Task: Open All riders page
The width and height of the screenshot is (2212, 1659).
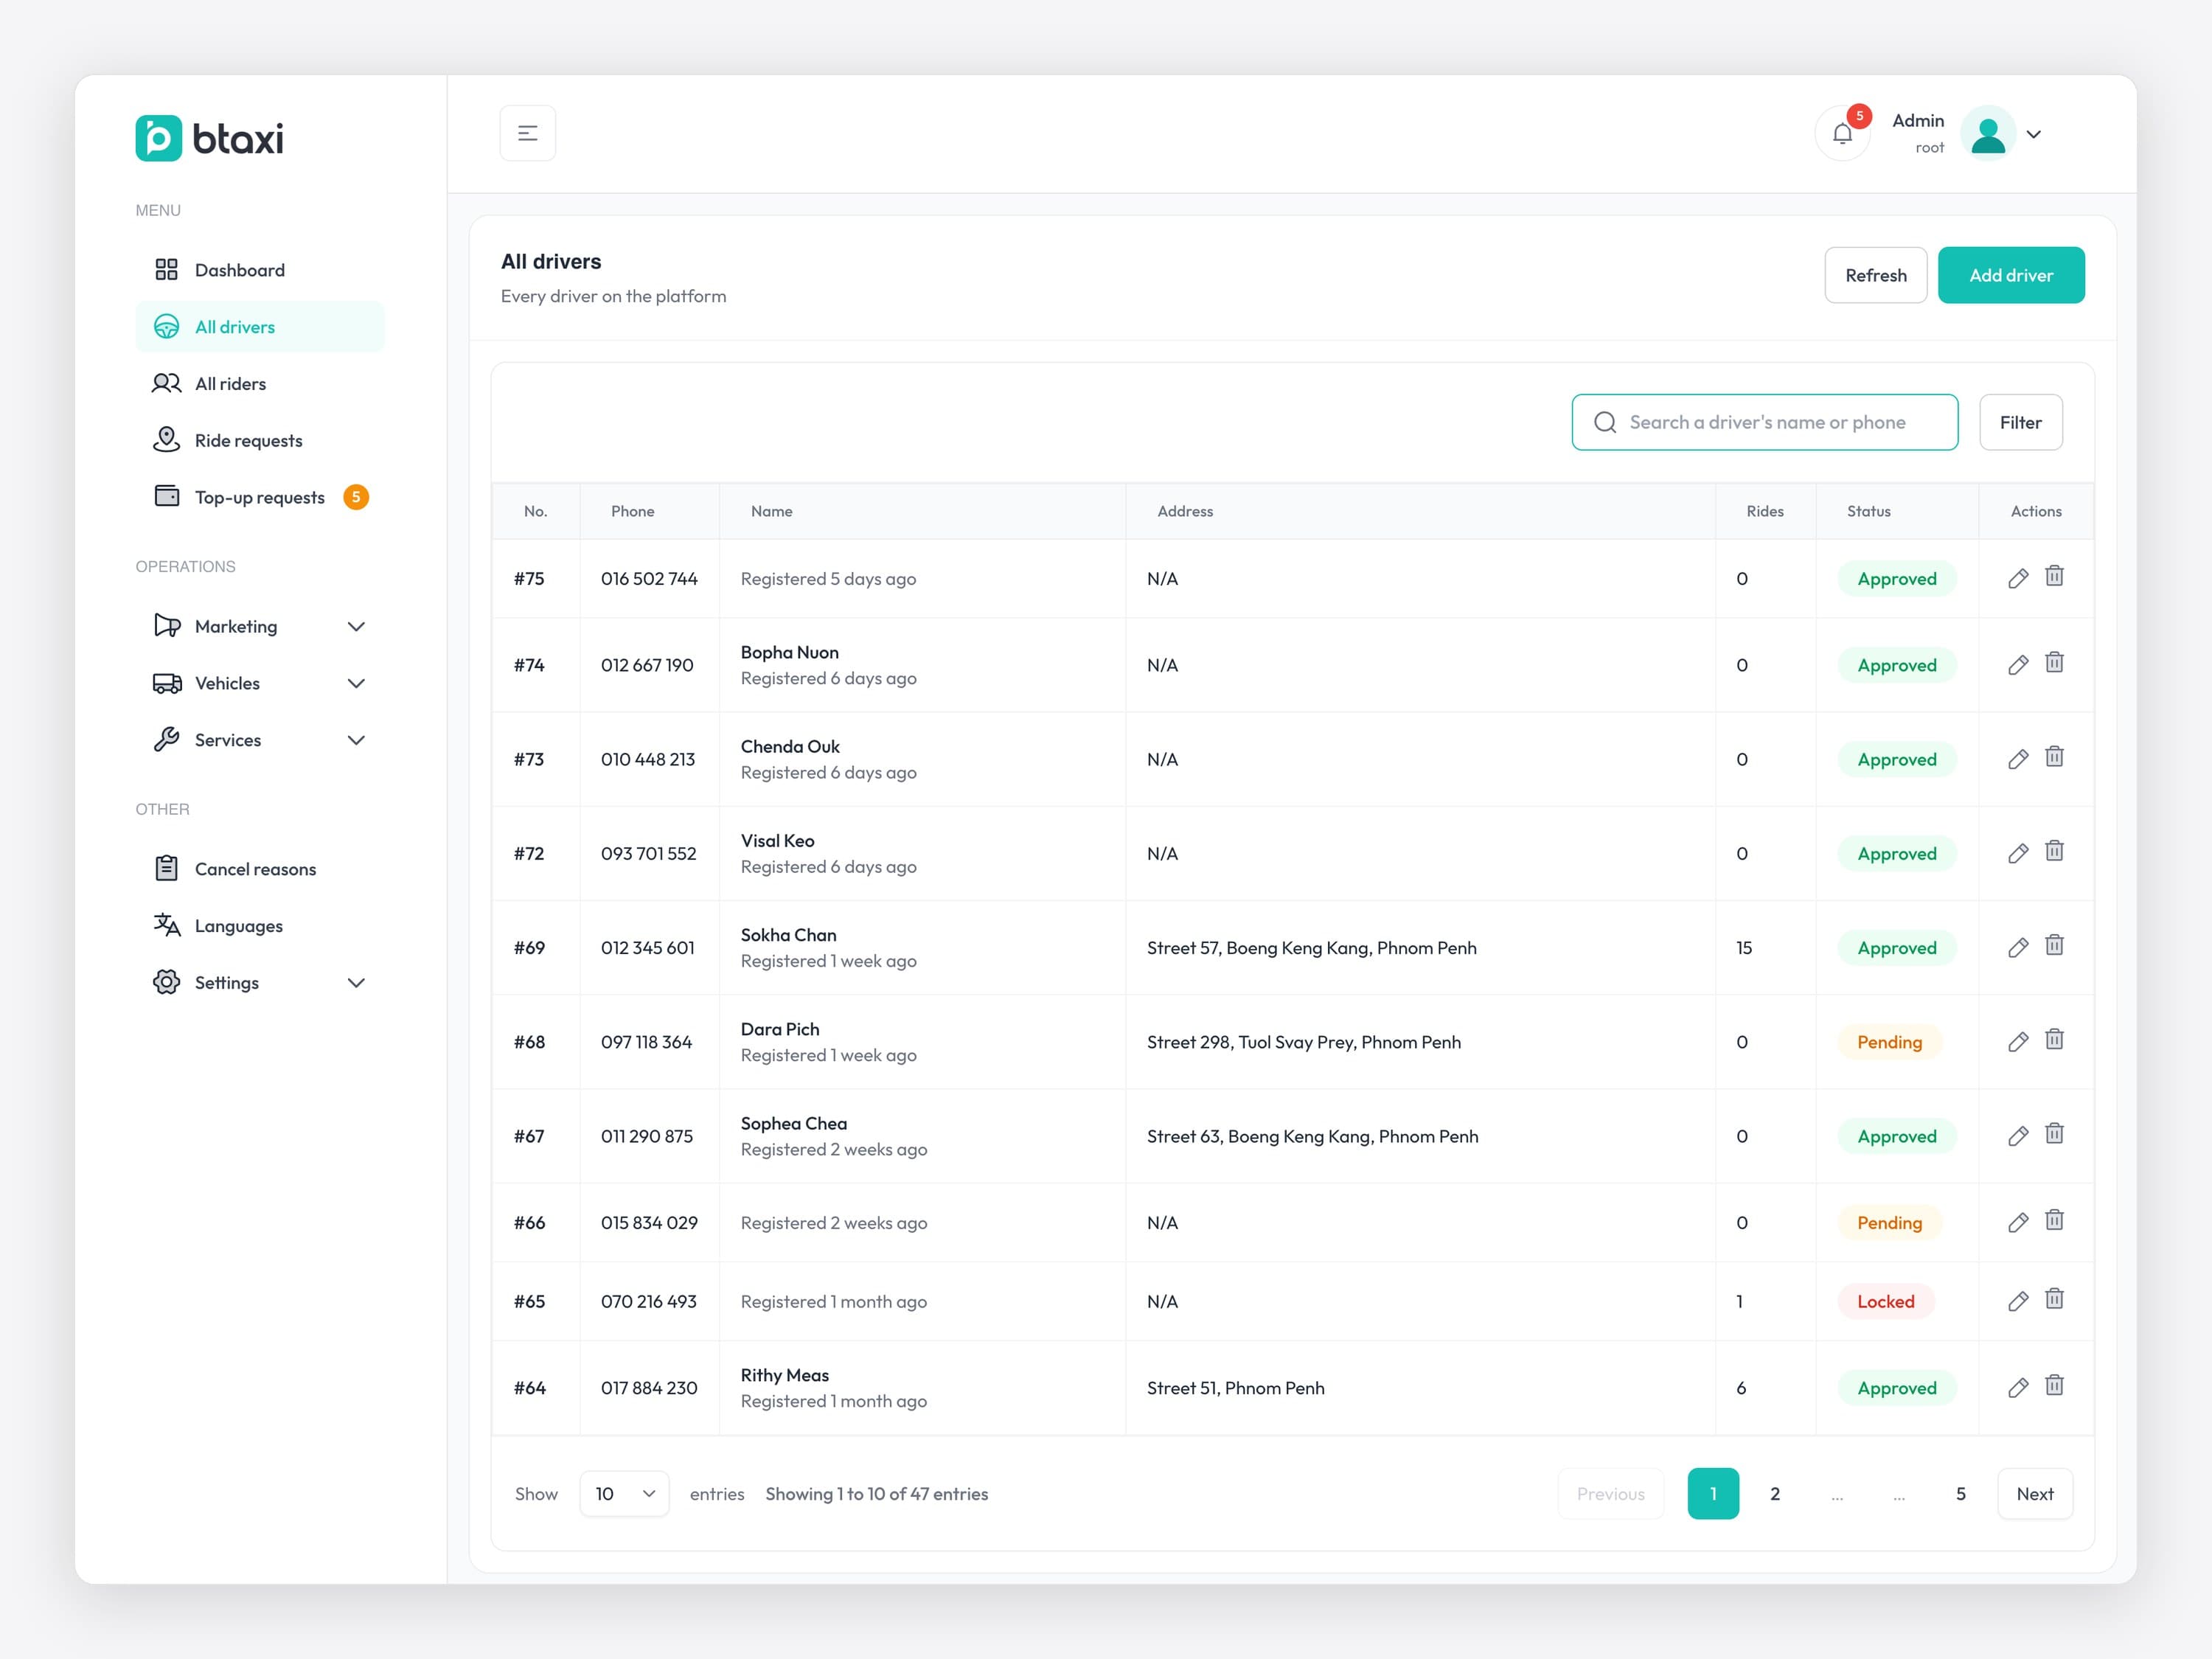Action: tap(260, 383)
